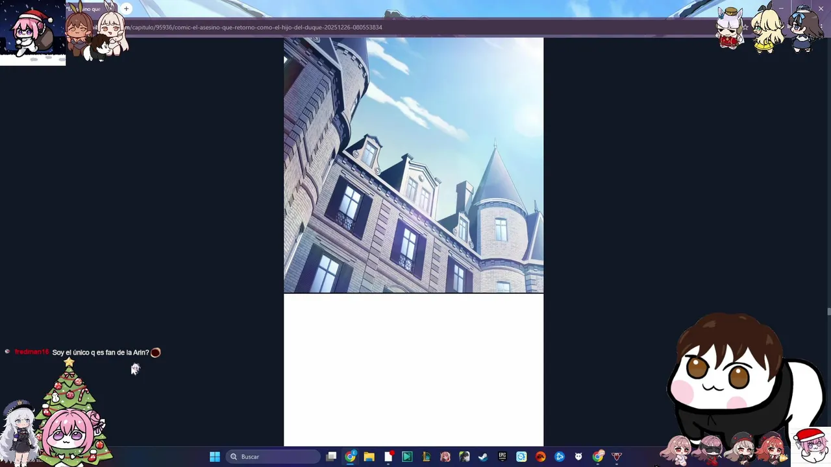Click chat message 'Soy el único q es fan de la Arin?'
This screenshot has height=467, width=831.
pos(101,352)
